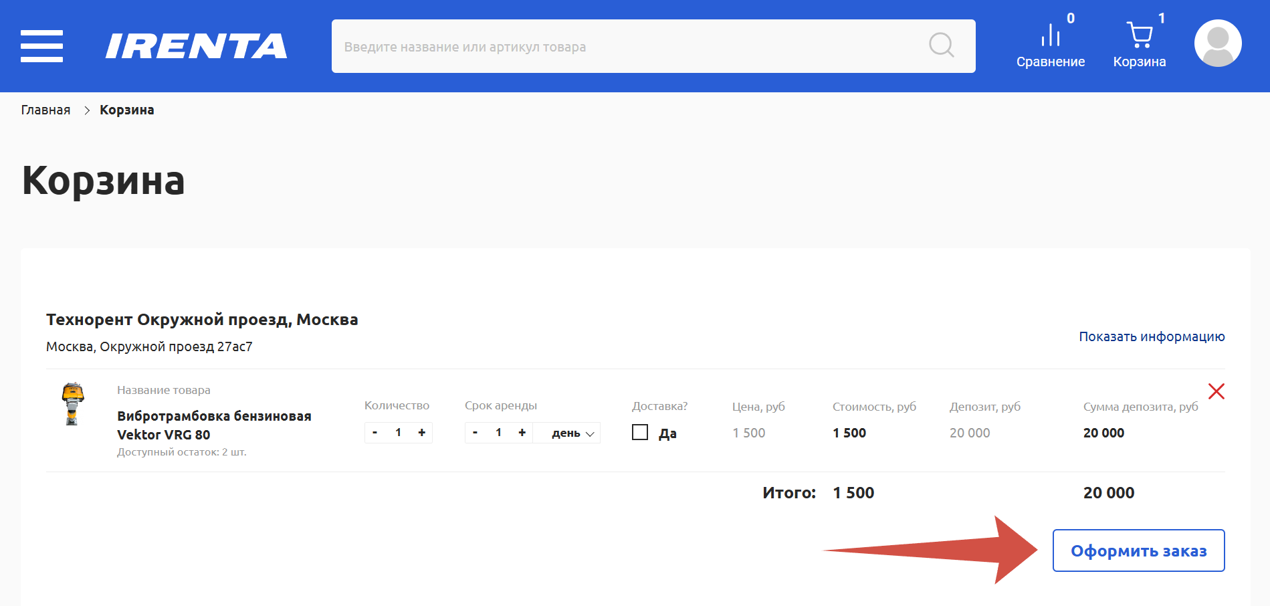Screen dimensions: 1270x606
Task: Open the Корзина cart icon
Action: (x=1139, y=36)
